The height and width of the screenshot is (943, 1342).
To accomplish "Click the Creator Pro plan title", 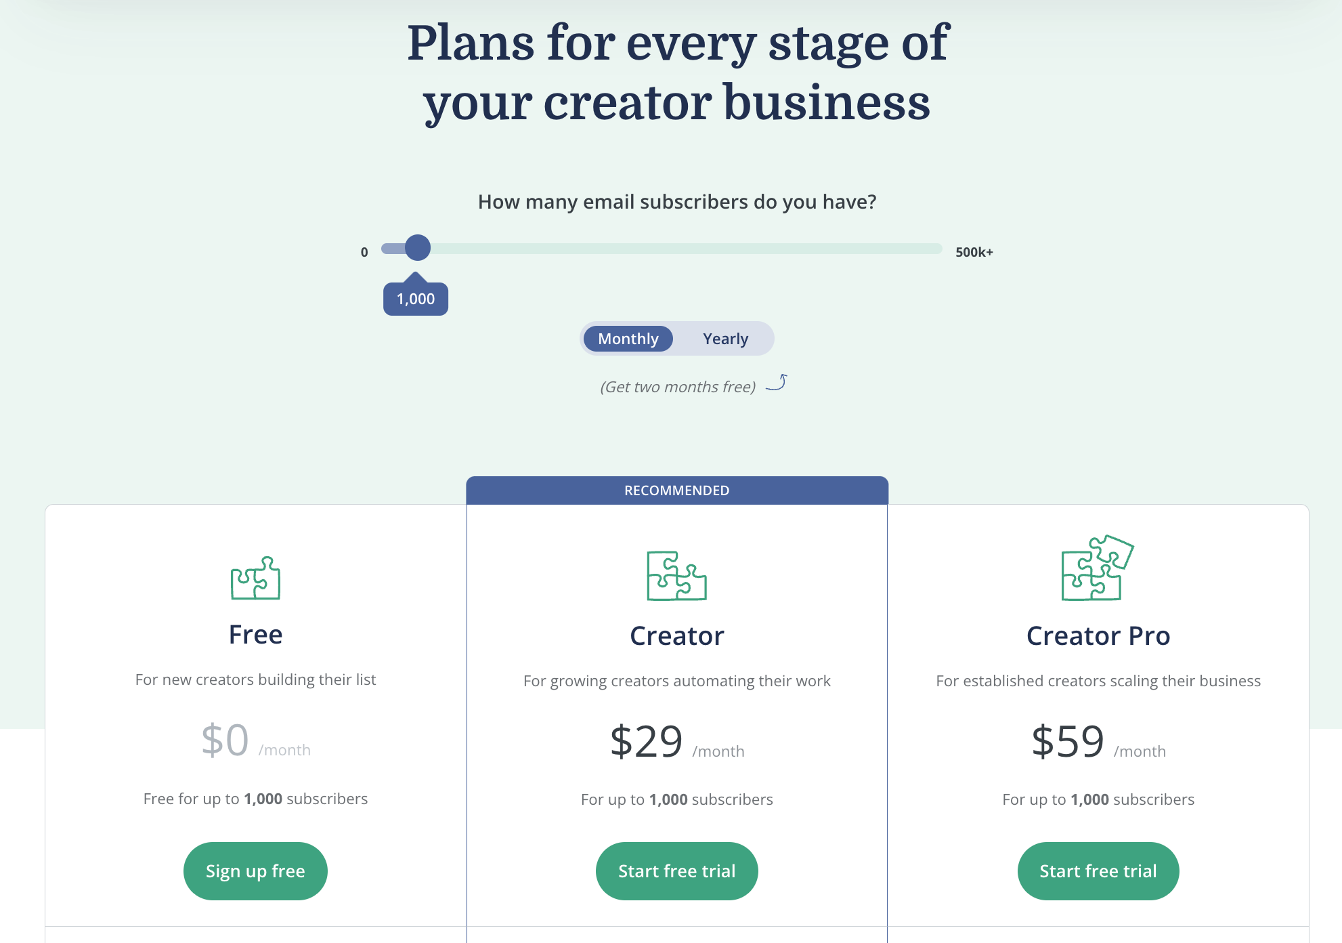I will tap(1098, 636).
